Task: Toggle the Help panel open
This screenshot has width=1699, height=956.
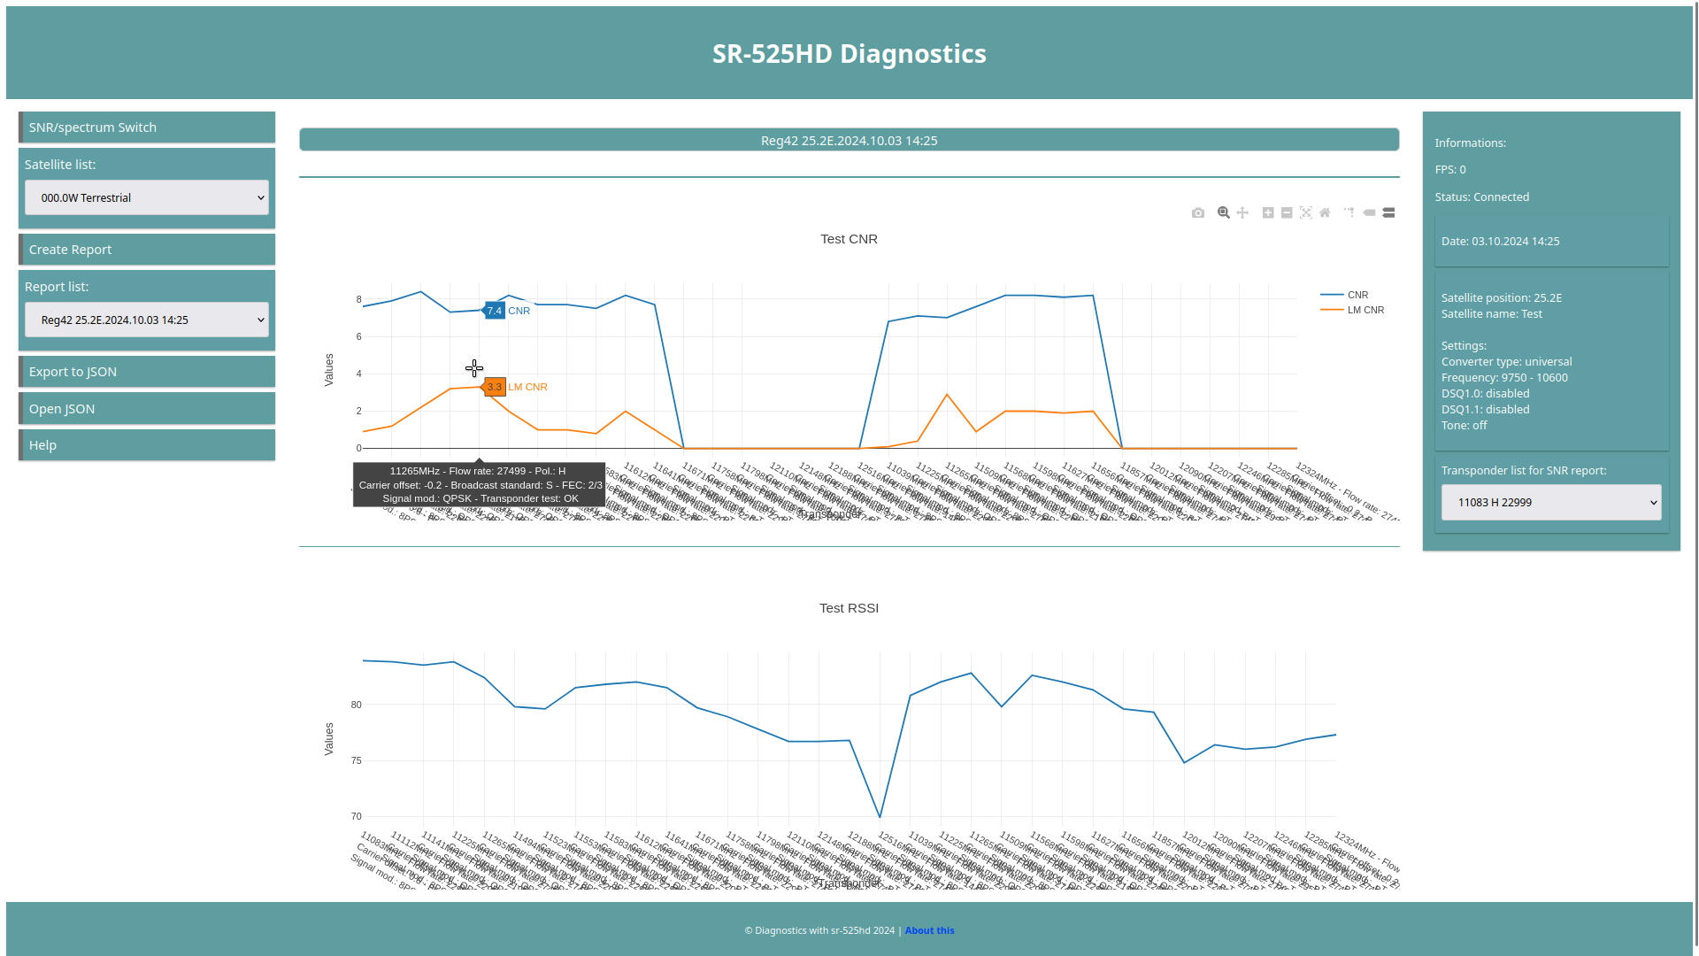Action: click(x=146, y=444)
